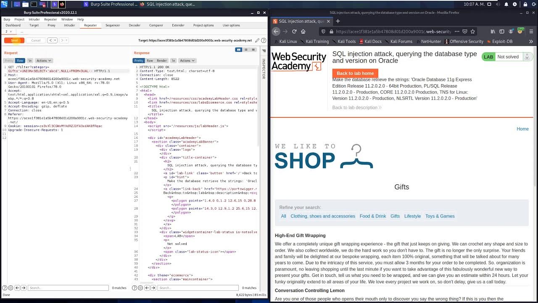Open the Repeater menu in Burp menu bar
This screenshot has height=303, width=538.
(x=50, y=19)
